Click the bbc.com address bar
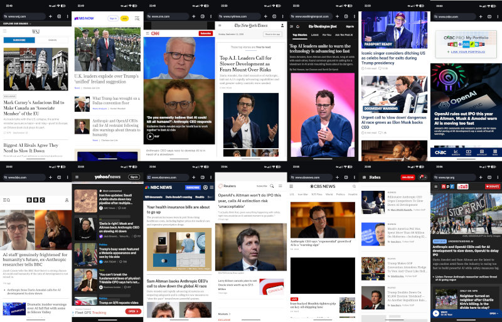 24,177
